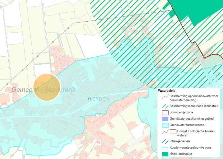This screenshot has height=159, width=223.
Task: Click the Intrekgebieden blue hatch symbol
Action: [165, 141]
